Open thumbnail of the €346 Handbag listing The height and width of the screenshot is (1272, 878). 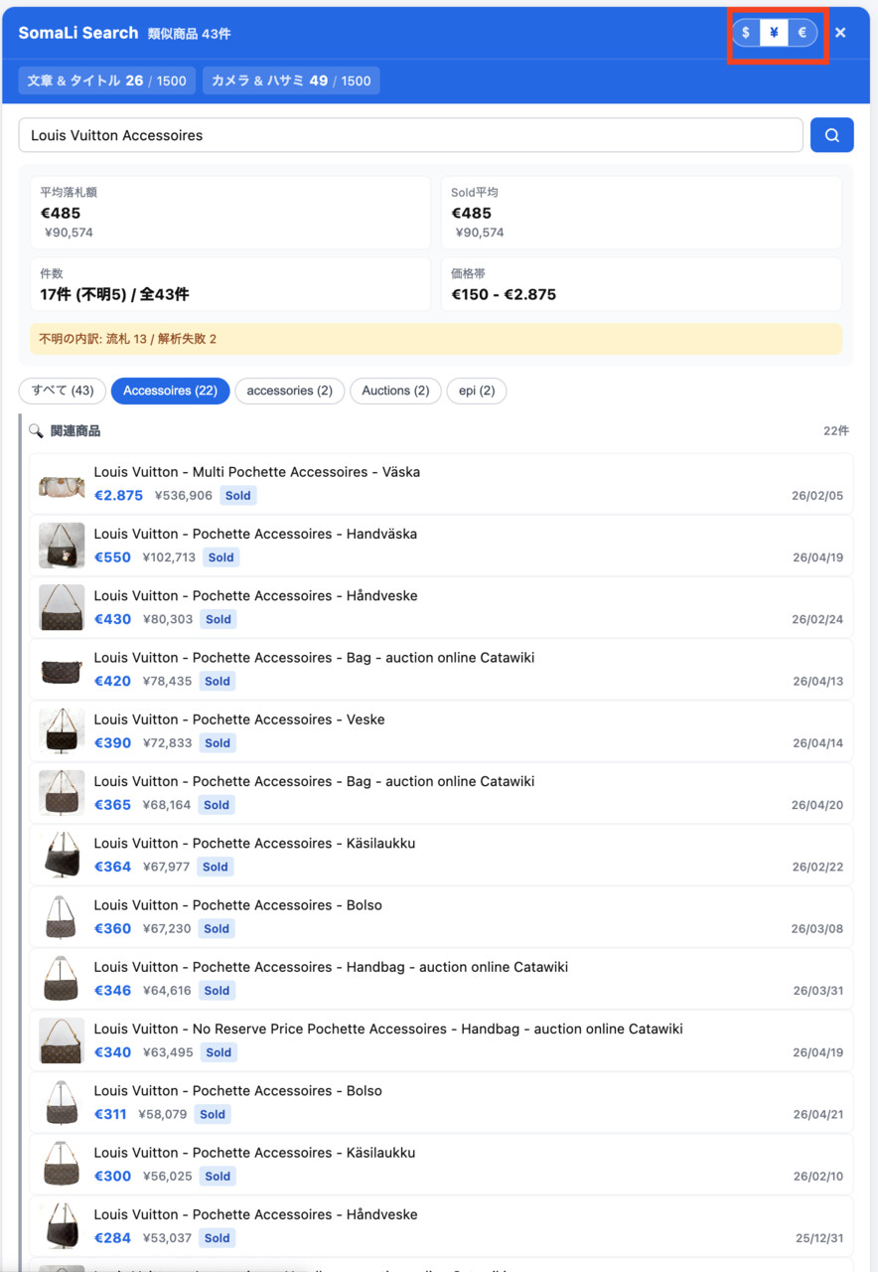[x=62, y=979]
